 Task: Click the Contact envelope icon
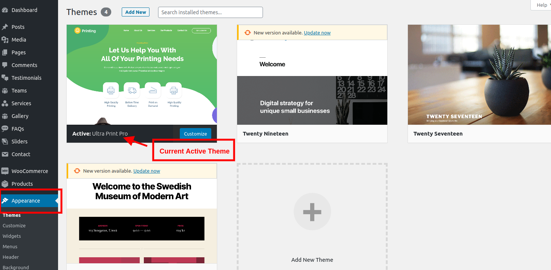[5, 154]
